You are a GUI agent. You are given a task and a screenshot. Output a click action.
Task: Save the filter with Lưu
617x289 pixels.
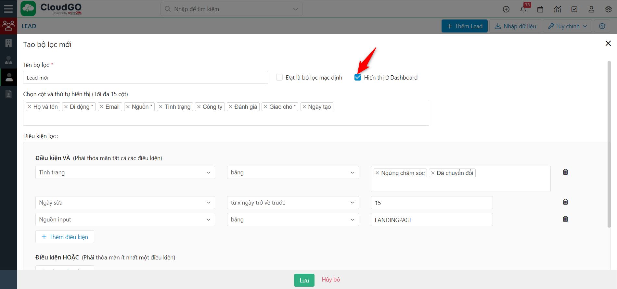coord(304,280)
